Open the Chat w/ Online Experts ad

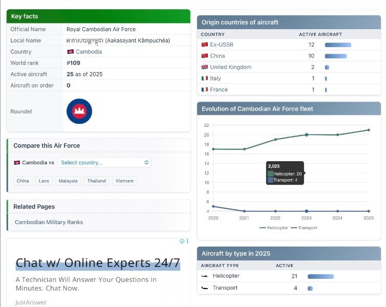coord(98,263)
